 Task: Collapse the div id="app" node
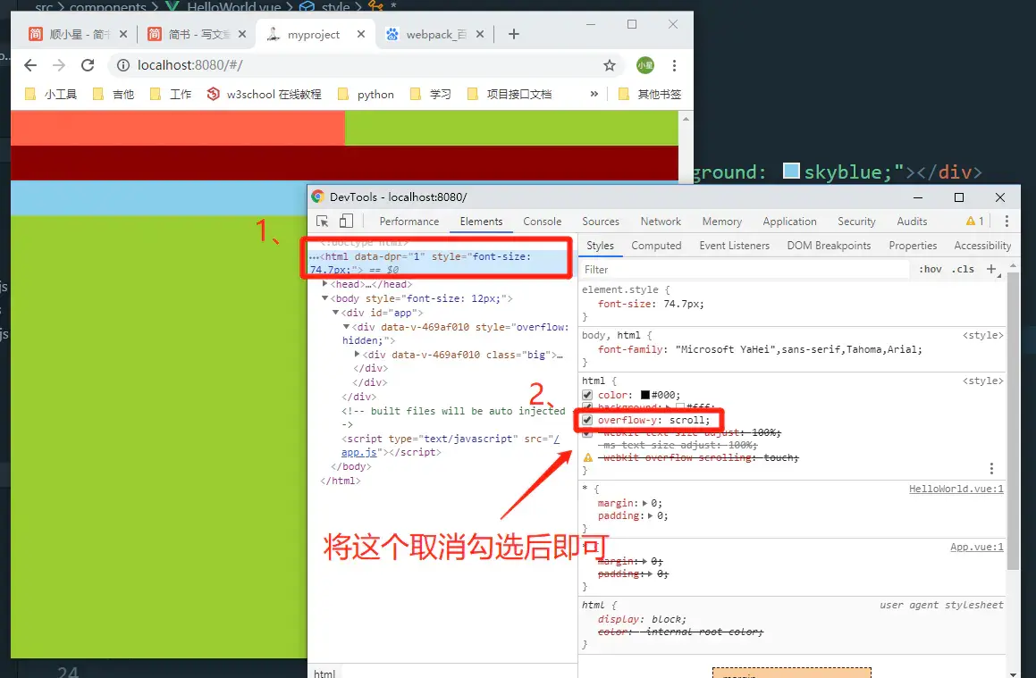pos(335,313)
